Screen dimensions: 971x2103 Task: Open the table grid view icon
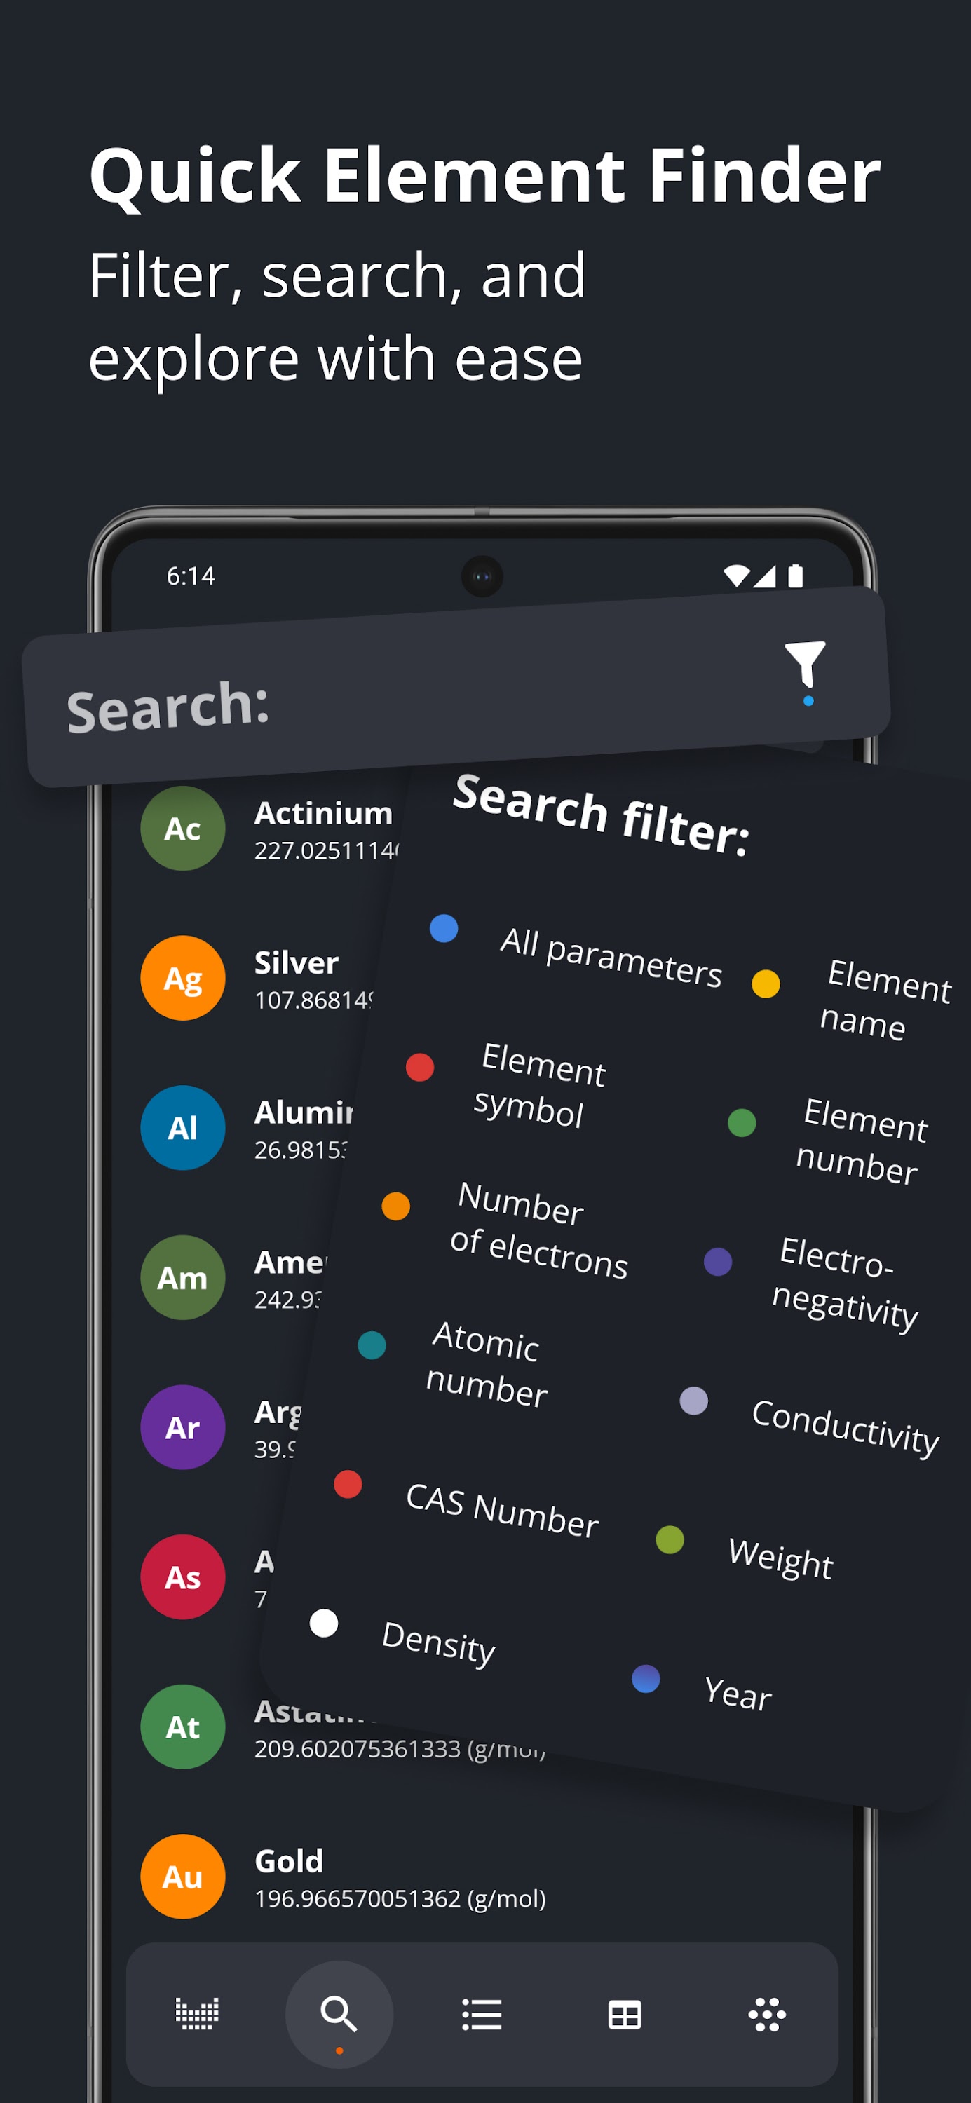click(625, 2014)
